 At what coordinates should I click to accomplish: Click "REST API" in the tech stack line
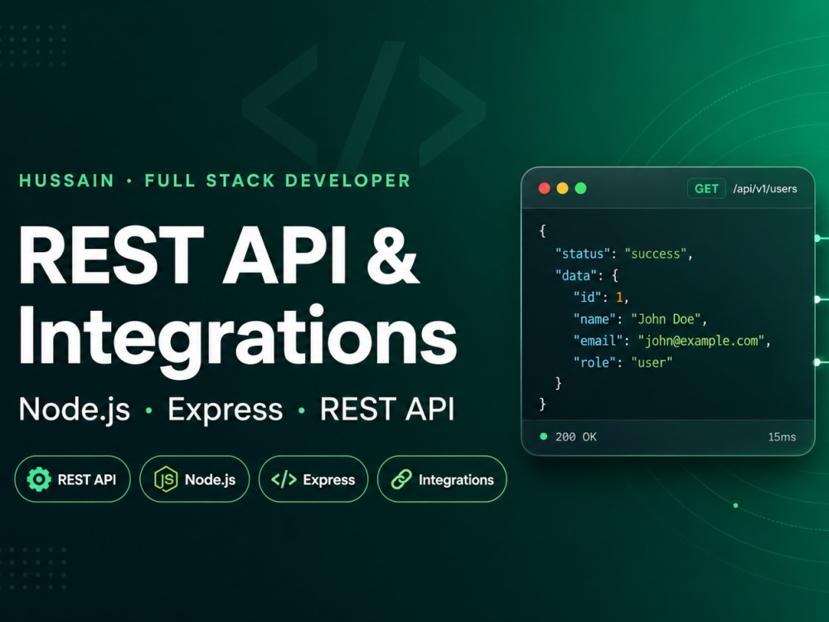tap(387, 409)
